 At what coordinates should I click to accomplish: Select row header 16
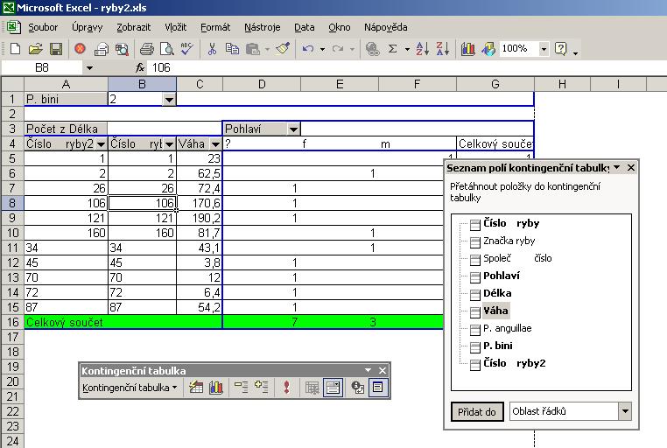(x=12, y=322)
